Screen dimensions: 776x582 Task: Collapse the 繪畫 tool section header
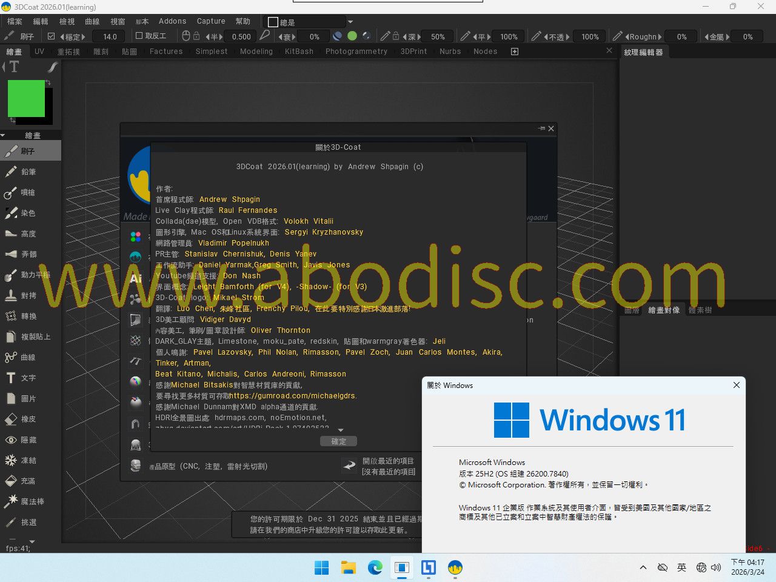(30, 135)
